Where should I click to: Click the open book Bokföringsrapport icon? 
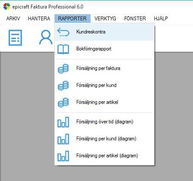click(63, 49)
